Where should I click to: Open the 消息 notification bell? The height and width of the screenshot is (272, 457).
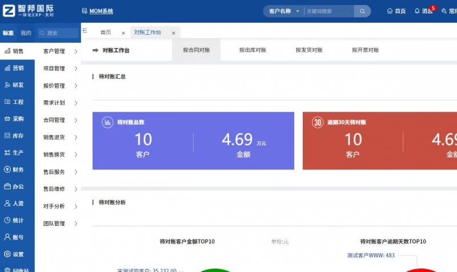click(417, 11)
